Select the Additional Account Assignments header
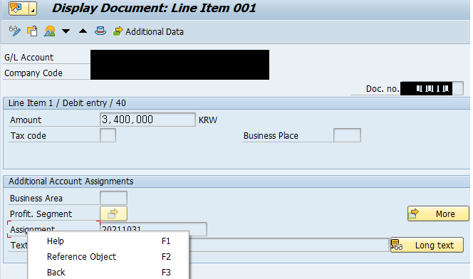This screenshot has height=279, width=473. [x=71, y=181]
